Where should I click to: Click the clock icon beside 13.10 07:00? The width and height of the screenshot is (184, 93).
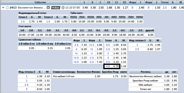tap(63, 8)
